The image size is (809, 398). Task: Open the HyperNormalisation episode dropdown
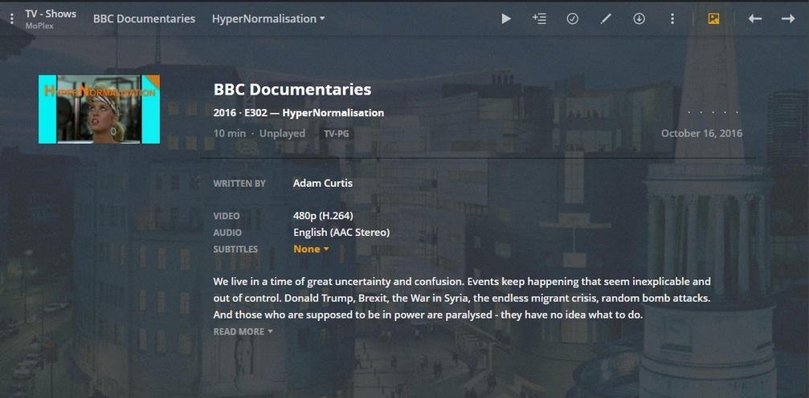pyautogui.click(x=268, y=18)
